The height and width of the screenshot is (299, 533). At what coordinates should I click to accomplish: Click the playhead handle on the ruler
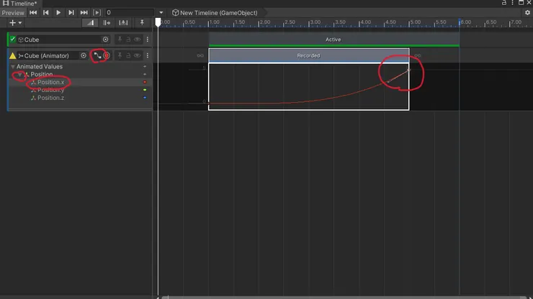(158, 22)
